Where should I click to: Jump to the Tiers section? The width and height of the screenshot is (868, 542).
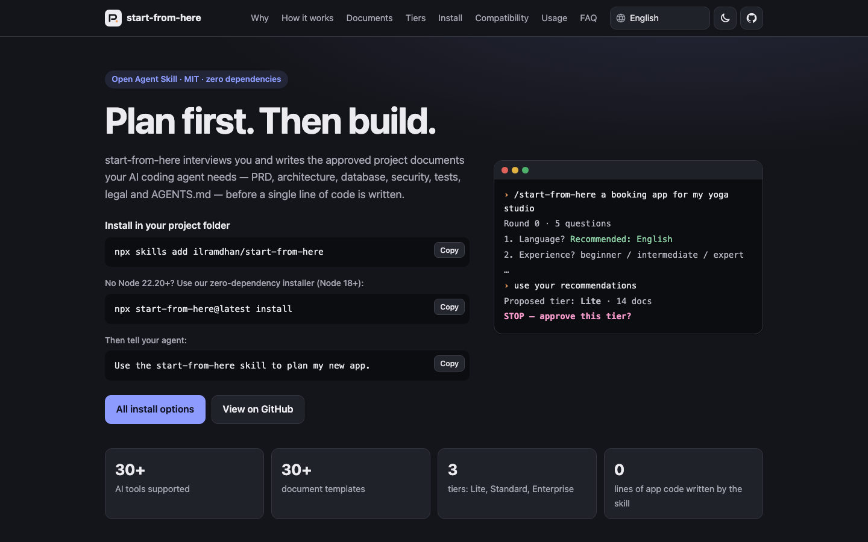(x=415, y=18)
